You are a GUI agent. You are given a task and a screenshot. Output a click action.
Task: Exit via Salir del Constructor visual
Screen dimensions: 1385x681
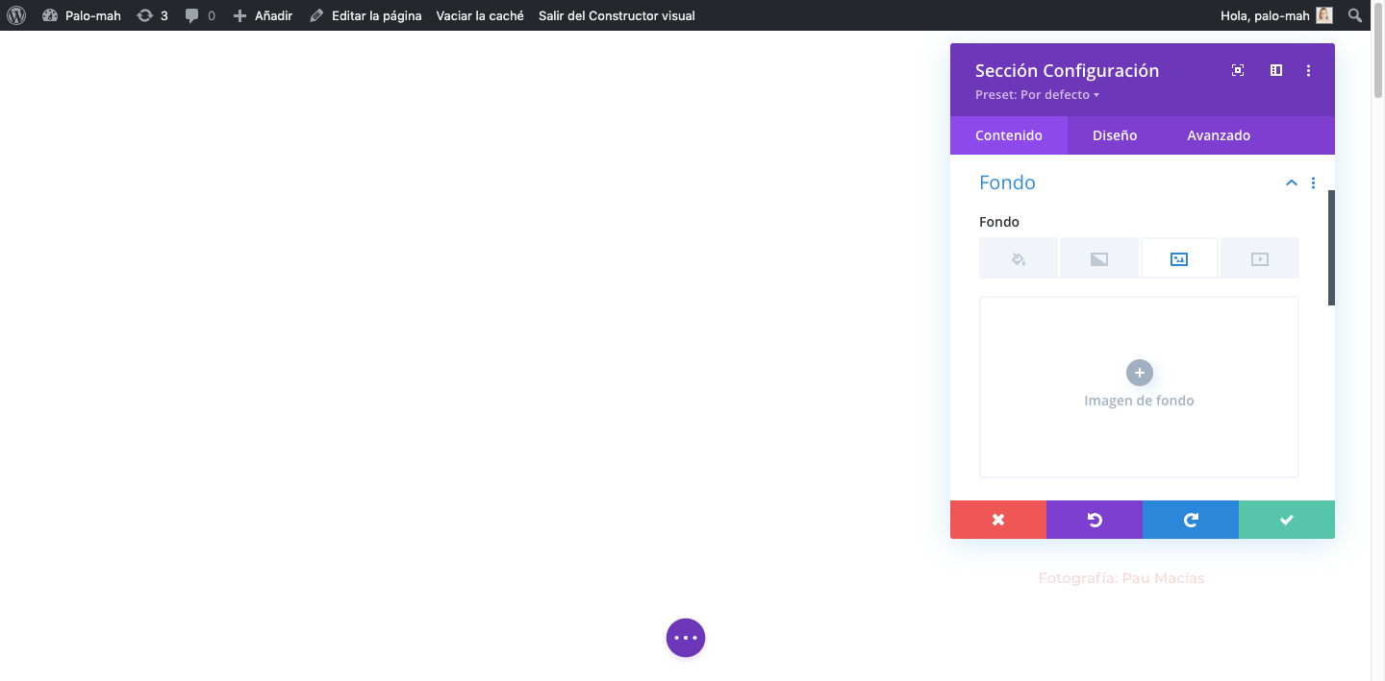[617, 15]
